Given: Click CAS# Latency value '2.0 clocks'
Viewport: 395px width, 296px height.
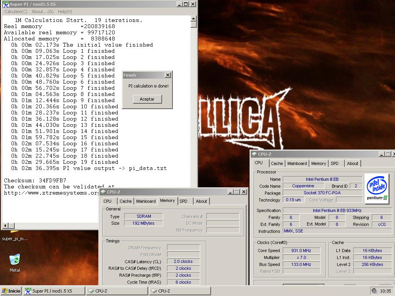Looking at the screenshot, I should [183, 261].
